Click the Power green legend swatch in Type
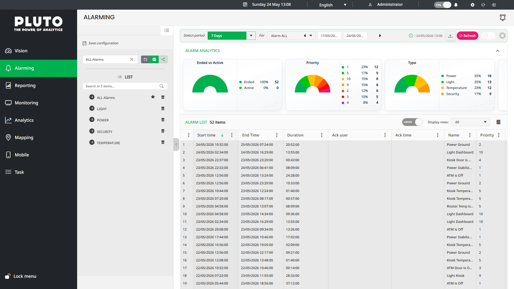 (443, 76)
